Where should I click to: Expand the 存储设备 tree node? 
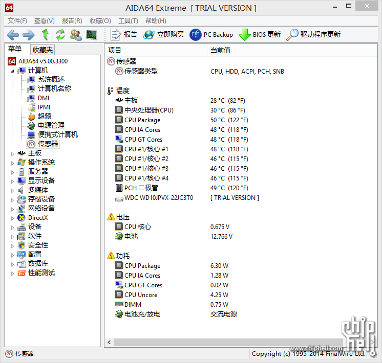(12, 200)
